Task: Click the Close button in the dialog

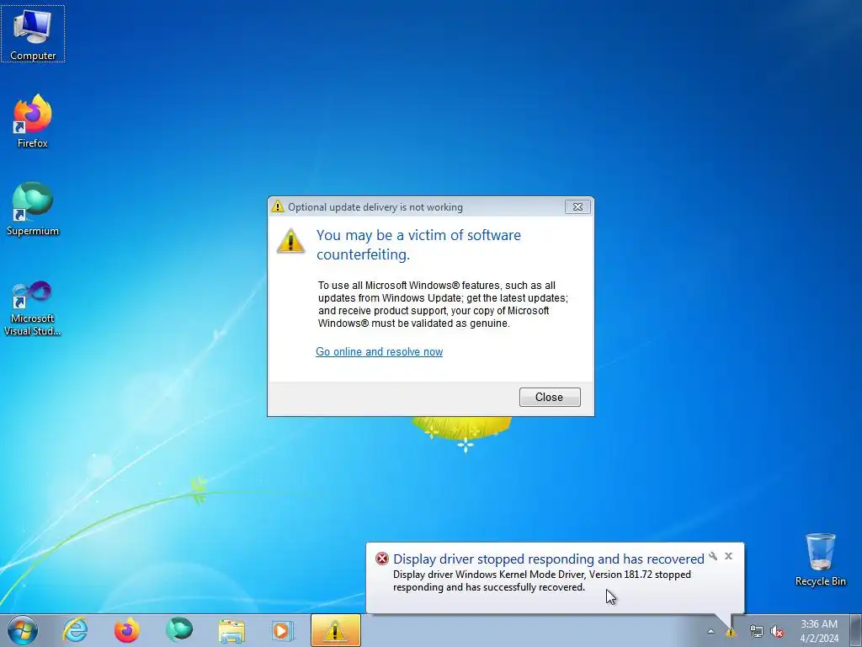Action: coord(550,398)
